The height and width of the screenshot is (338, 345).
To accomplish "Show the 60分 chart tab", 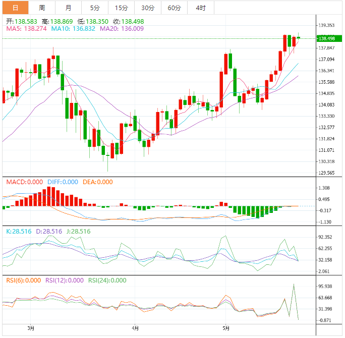I will tap(174, 8).
